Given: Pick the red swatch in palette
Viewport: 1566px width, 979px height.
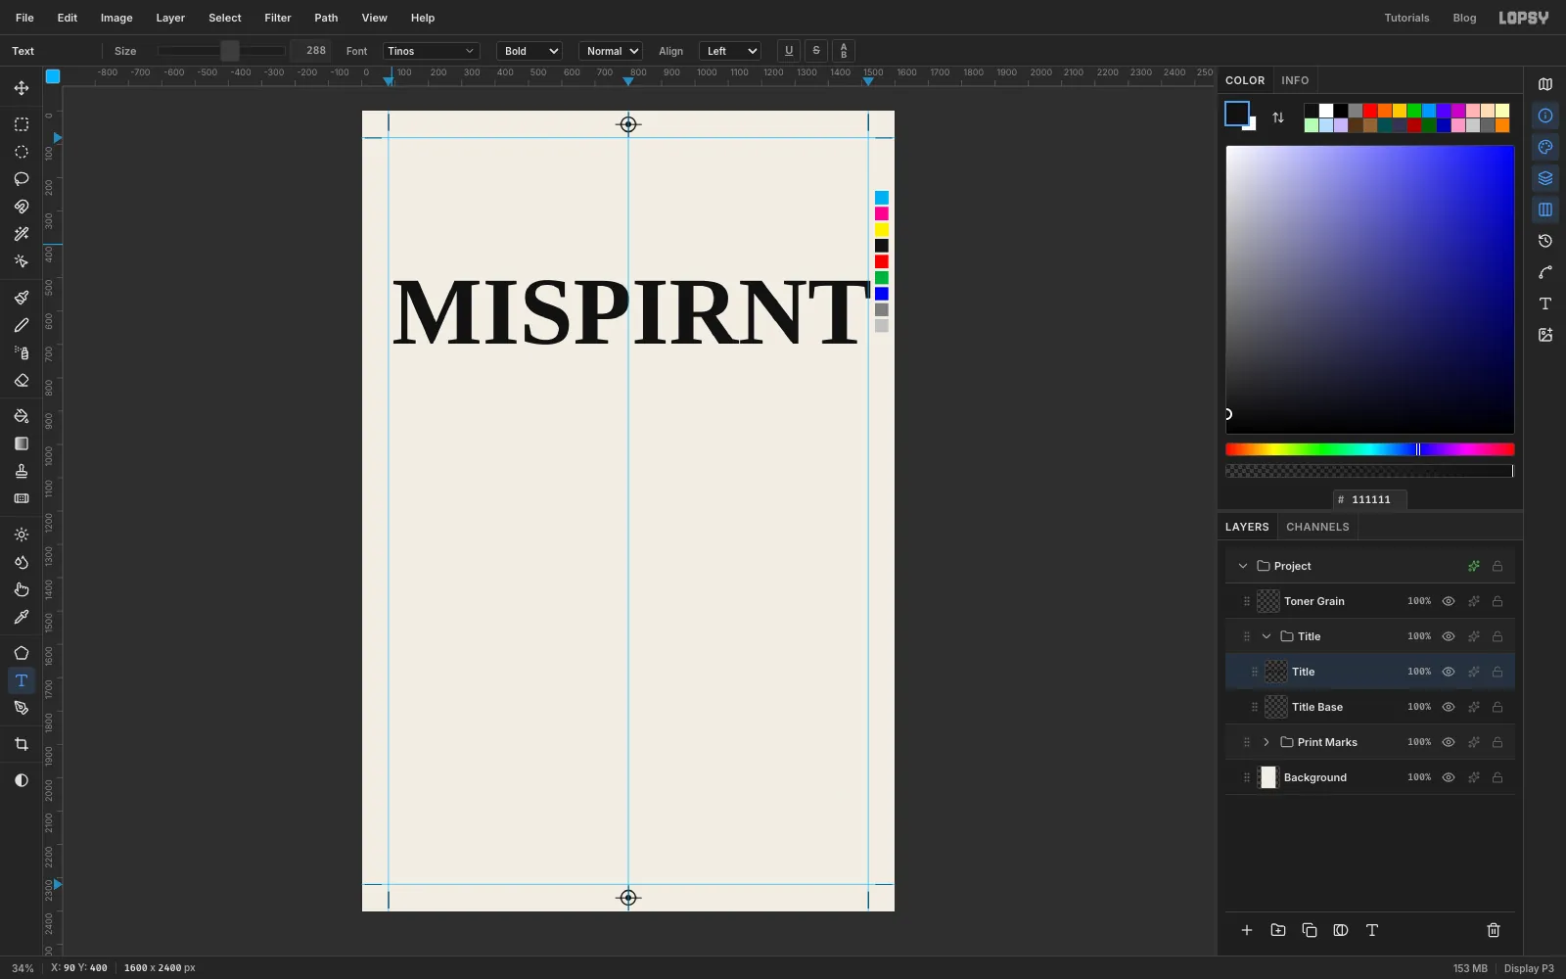Looking at the screenshot, I should (x=1370, y=111).
